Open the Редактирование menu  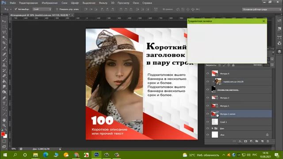(28, 3)
